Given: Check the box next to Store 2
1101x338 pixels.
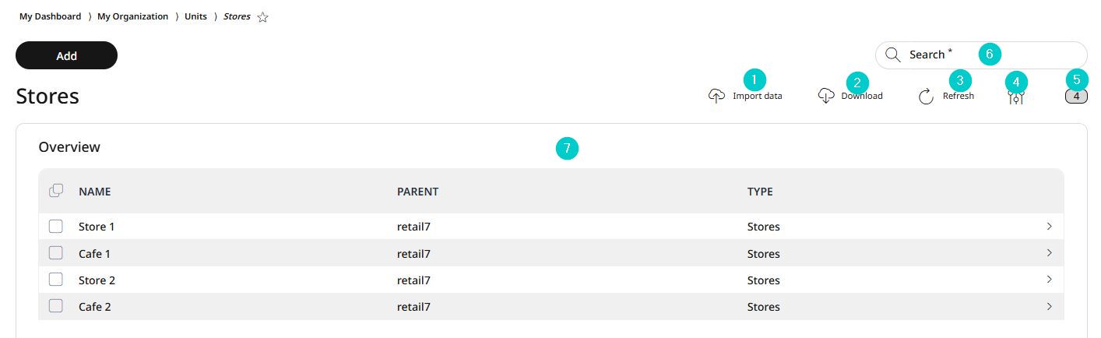Looking at the screenshot, I should pos(55,280).
